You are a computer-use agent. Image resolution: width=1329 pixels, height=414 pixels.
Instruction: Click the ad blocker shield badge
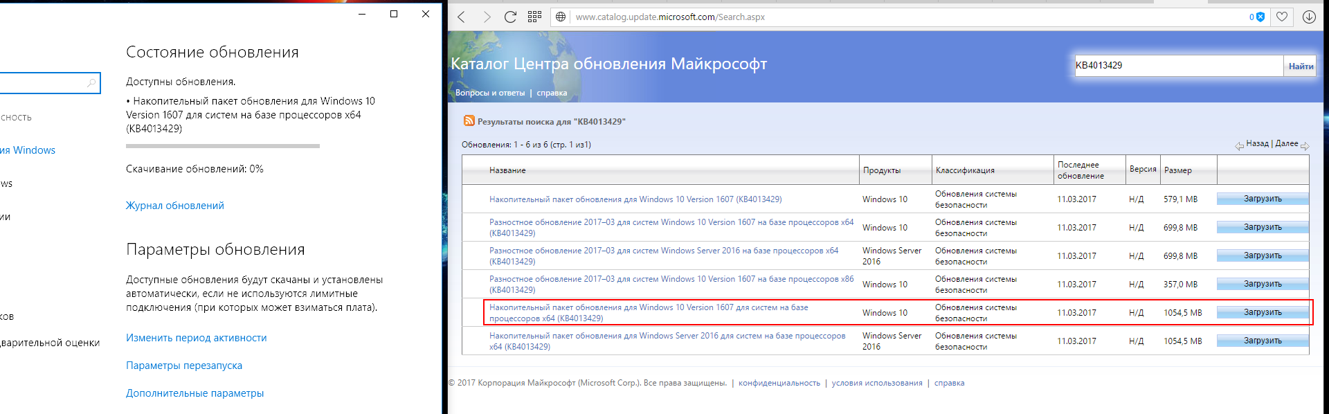tap(1258, 17)
